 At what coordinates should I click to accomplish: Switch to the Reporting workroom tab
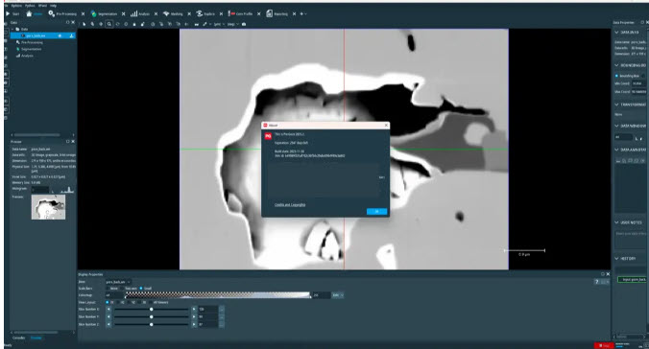[276, 14]
